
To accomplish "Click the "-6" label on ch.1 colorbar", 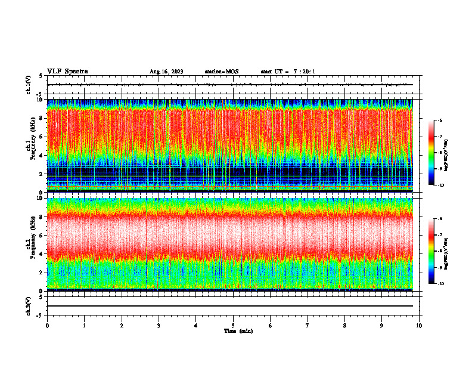I will [440, 120].
